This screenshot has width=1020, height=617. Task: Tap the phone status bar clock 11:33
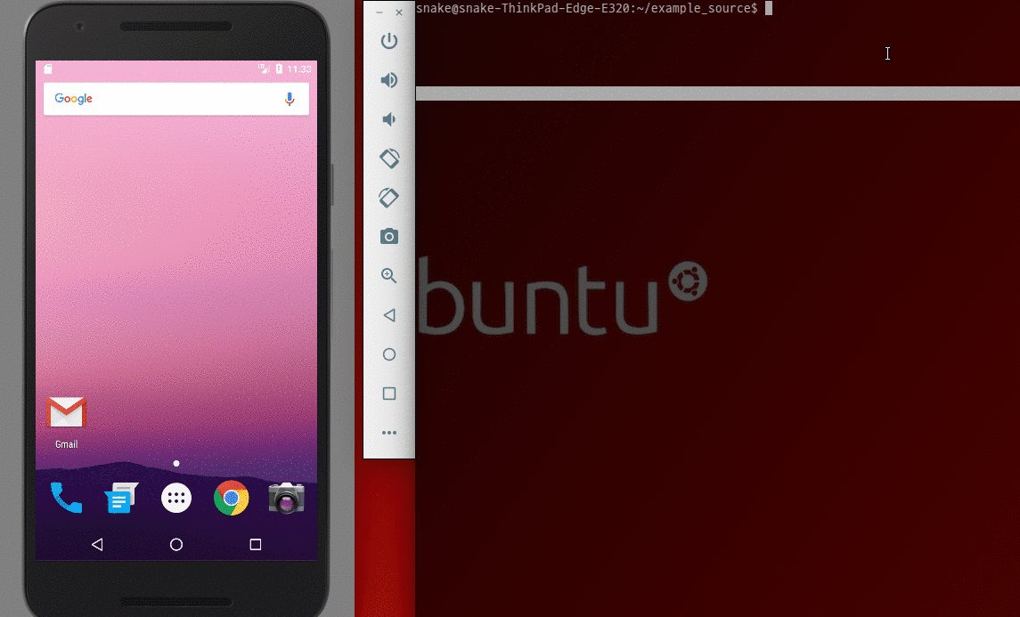[x=299, y=69]
